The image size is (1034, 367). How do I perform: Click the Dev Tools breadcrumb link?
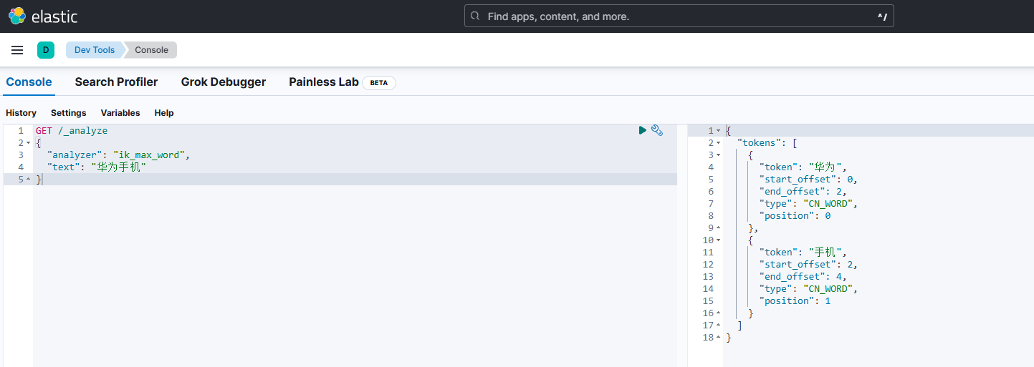[94, 50]
